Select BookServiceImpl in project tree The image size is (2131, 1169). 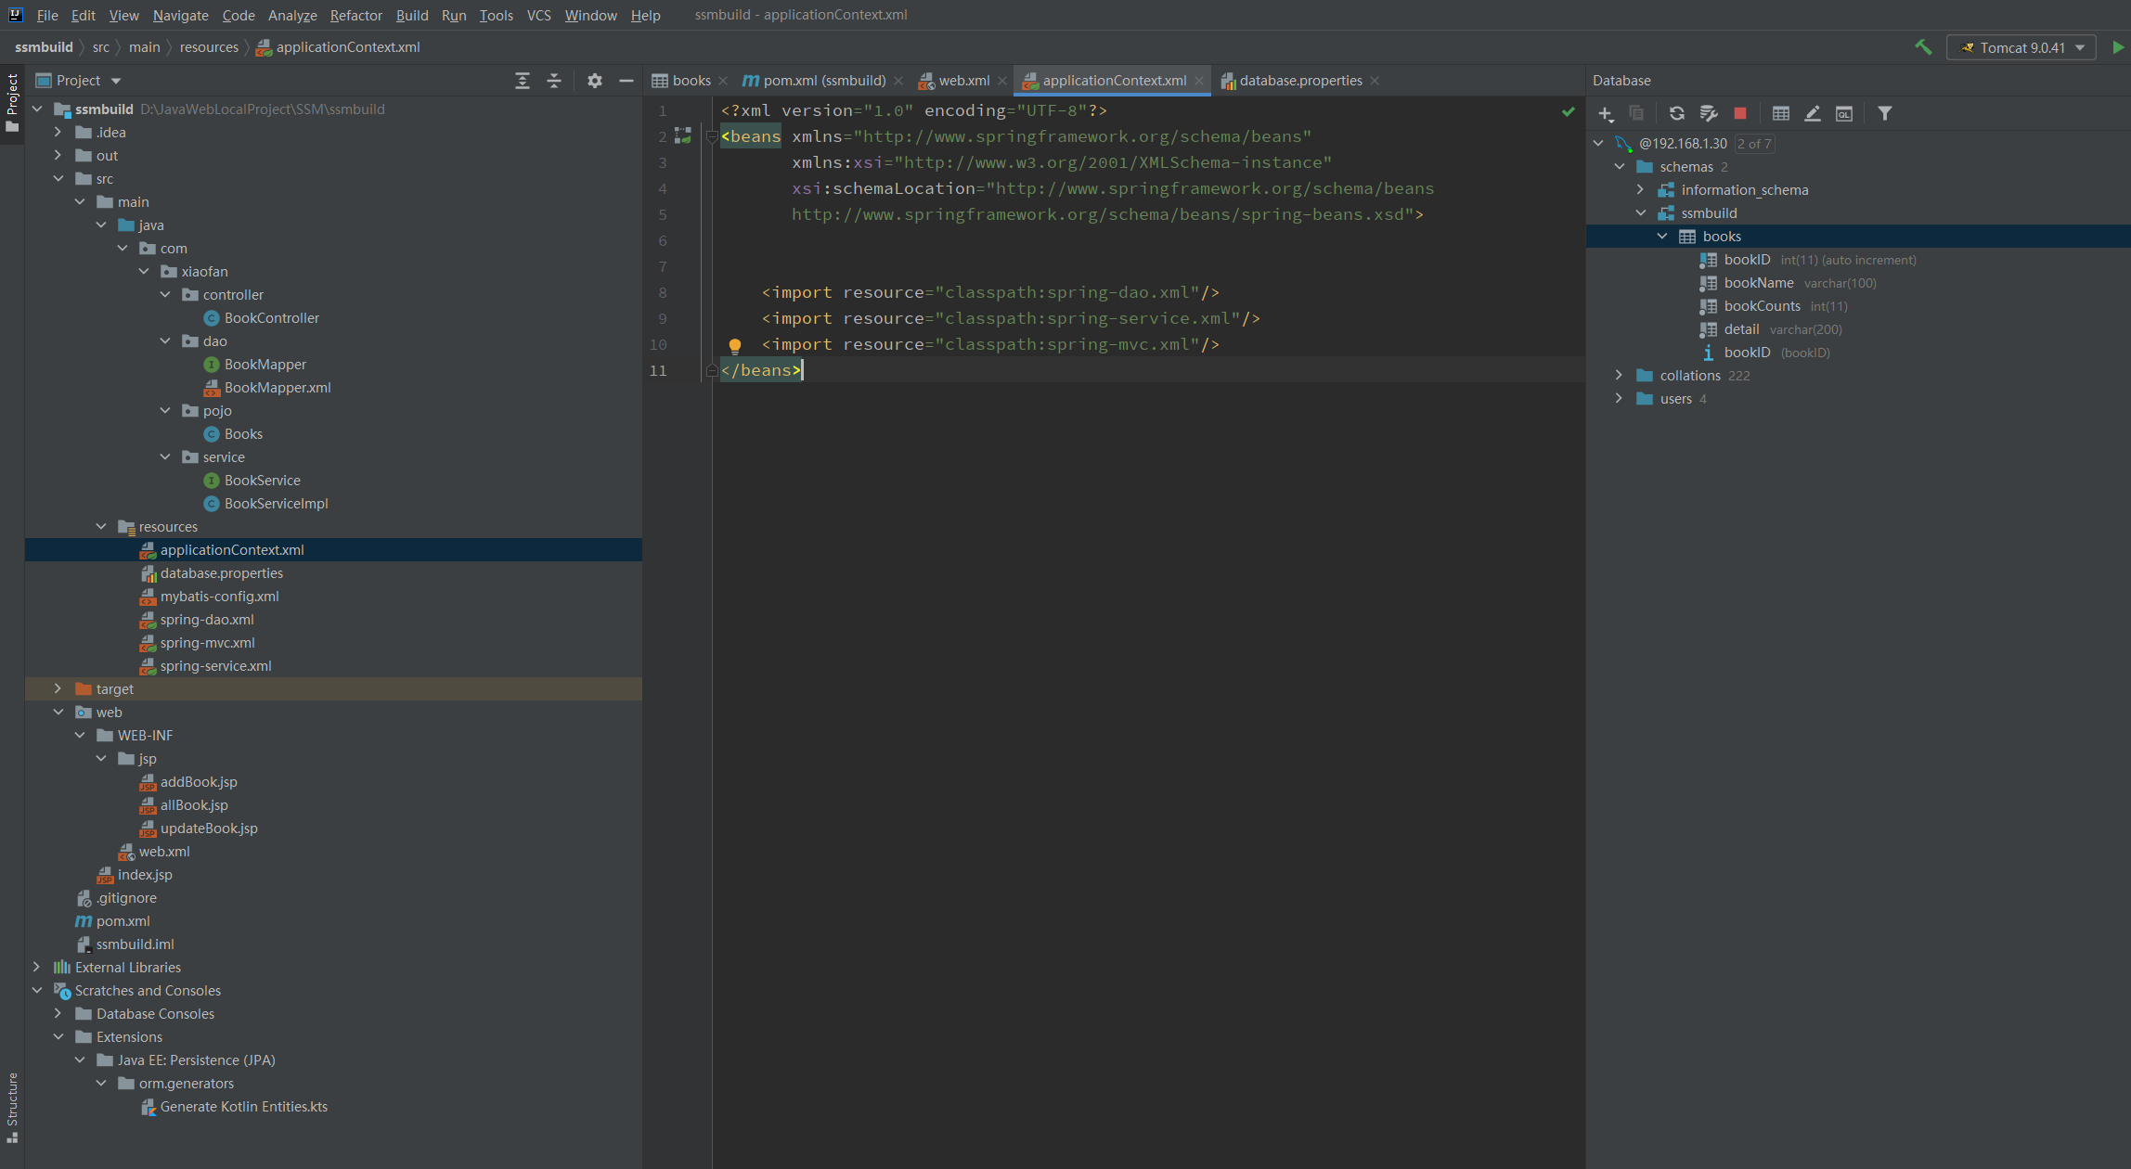[x=276, y=503]
